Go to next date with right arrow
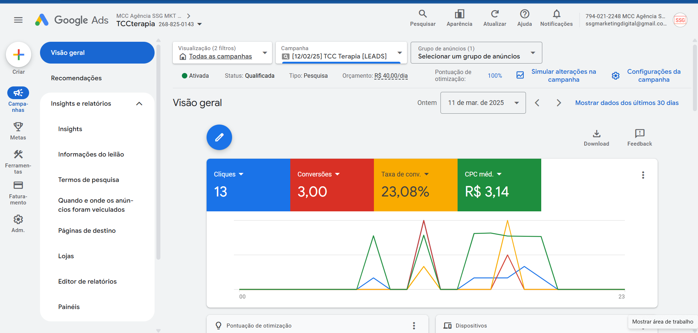Screen dimensions: 698x333 point(559,103)
